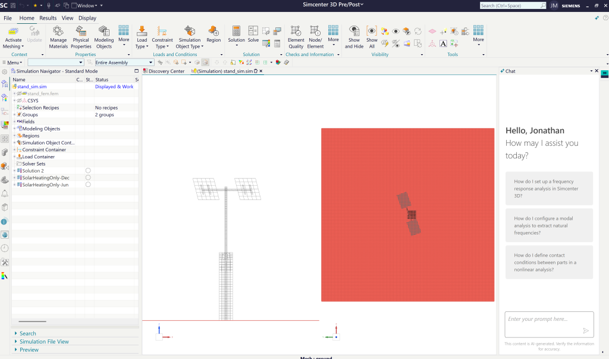Open the Element Quality check
Viewport: 609px width, 359px height.
pos(296,38)
